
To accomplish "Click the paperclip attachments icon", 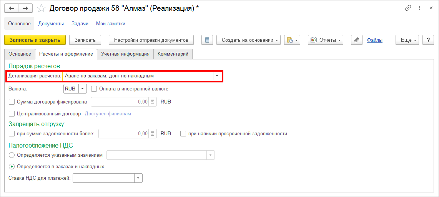I will click(x=357, y=40).
